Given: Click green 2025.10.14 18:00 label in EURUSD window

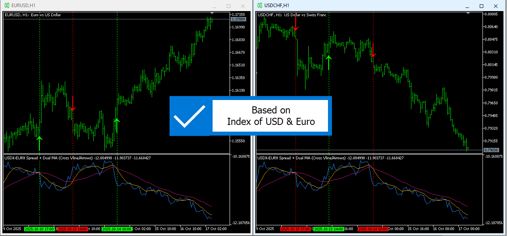Looking at the screenshot, I should pos(117,229).
